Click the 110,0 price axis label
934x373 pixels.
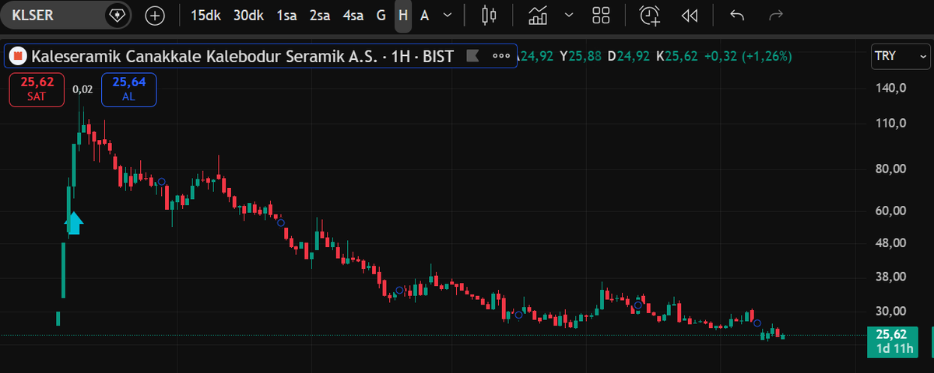tap(890, 124)
